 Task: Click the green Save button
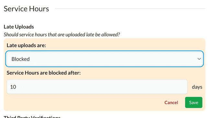194,102
